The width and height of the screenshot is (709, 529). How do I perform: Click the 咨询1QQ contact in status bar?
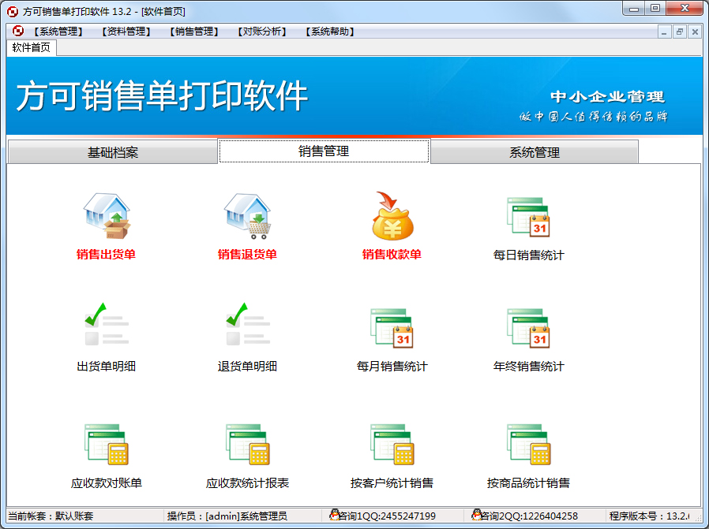(383, 516)
